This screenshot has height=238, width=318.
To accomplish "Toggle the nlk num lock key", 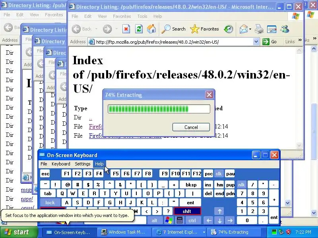I will (x=241, y=184).
